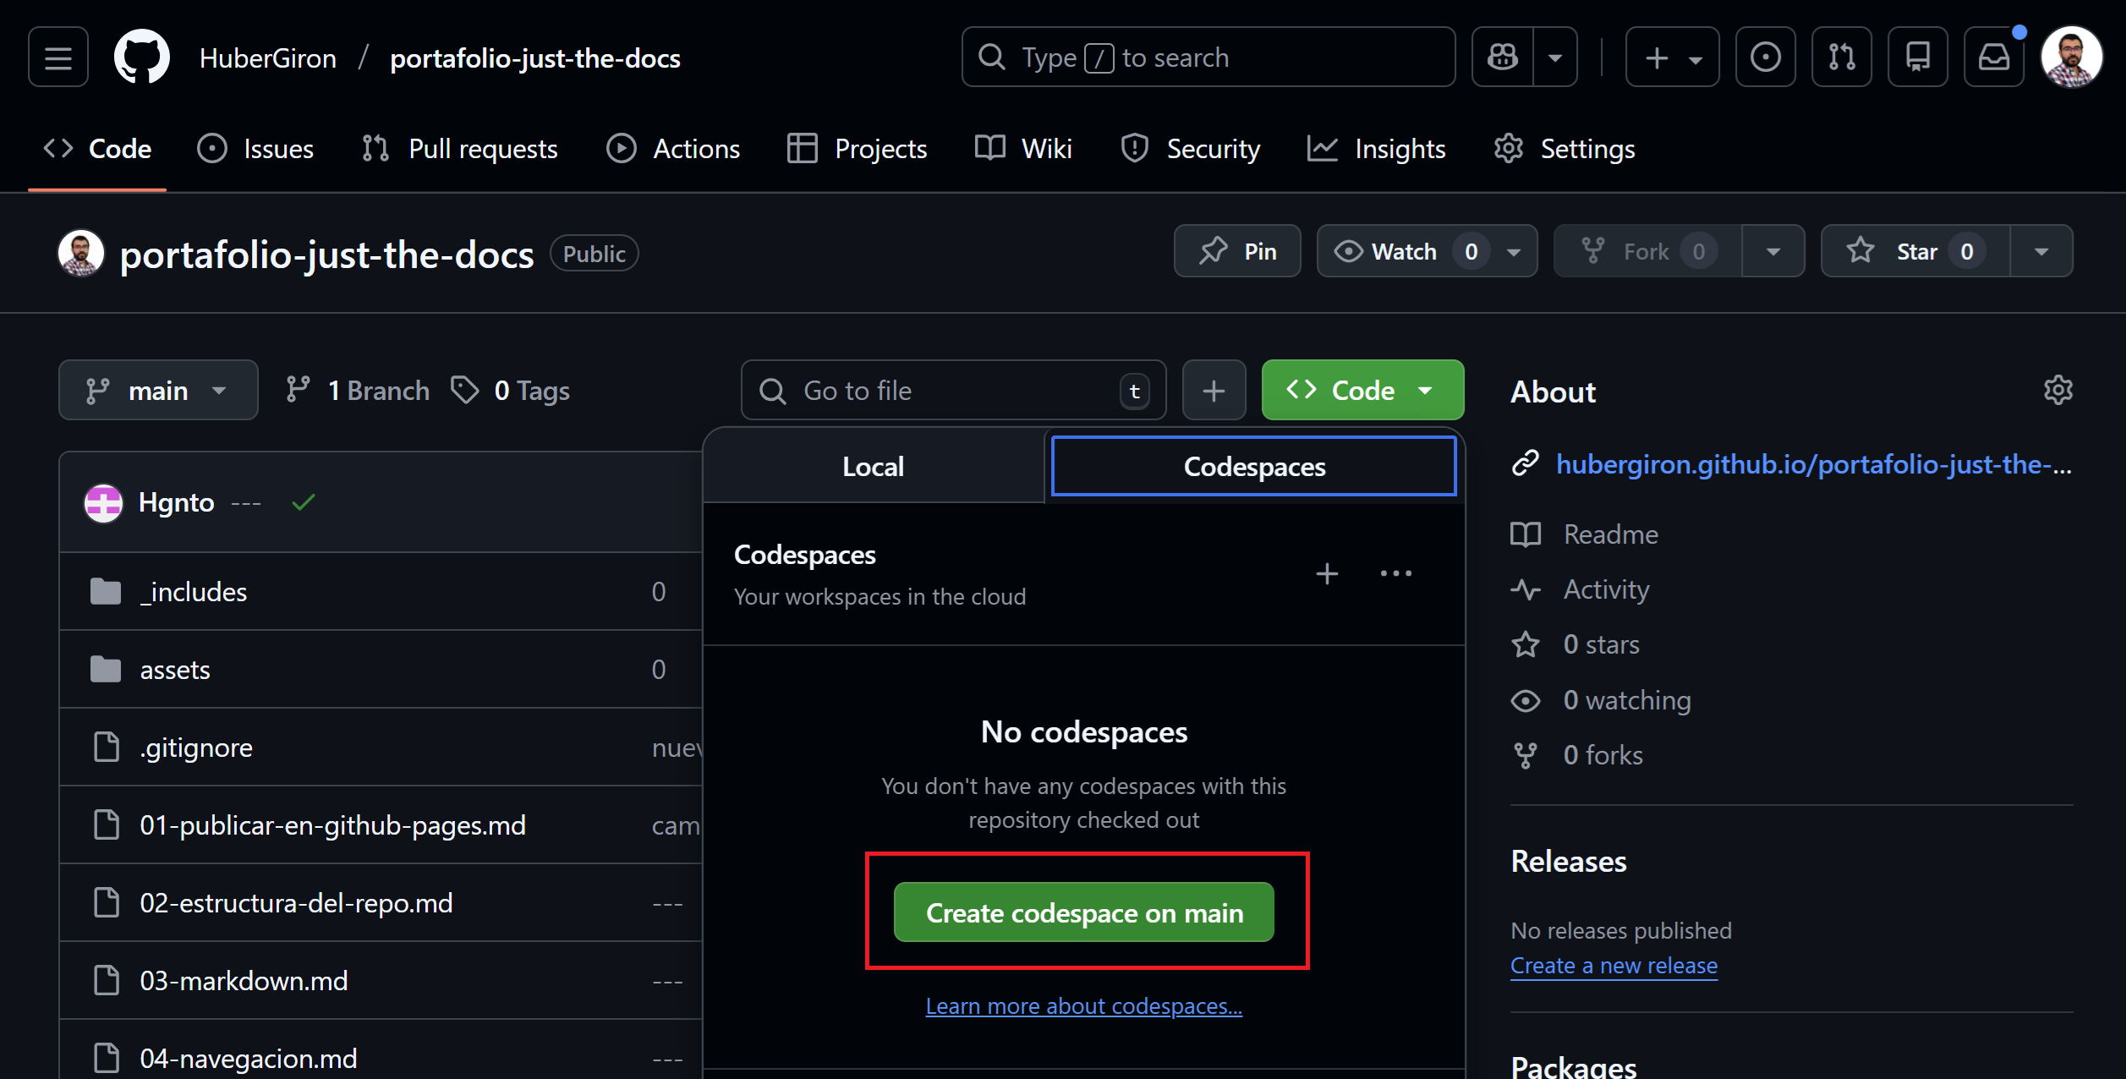Viewport: 2126px width, 1079px height.
Task: Open the Star lists dropdown arrow
Action: tap(2041, 252)
